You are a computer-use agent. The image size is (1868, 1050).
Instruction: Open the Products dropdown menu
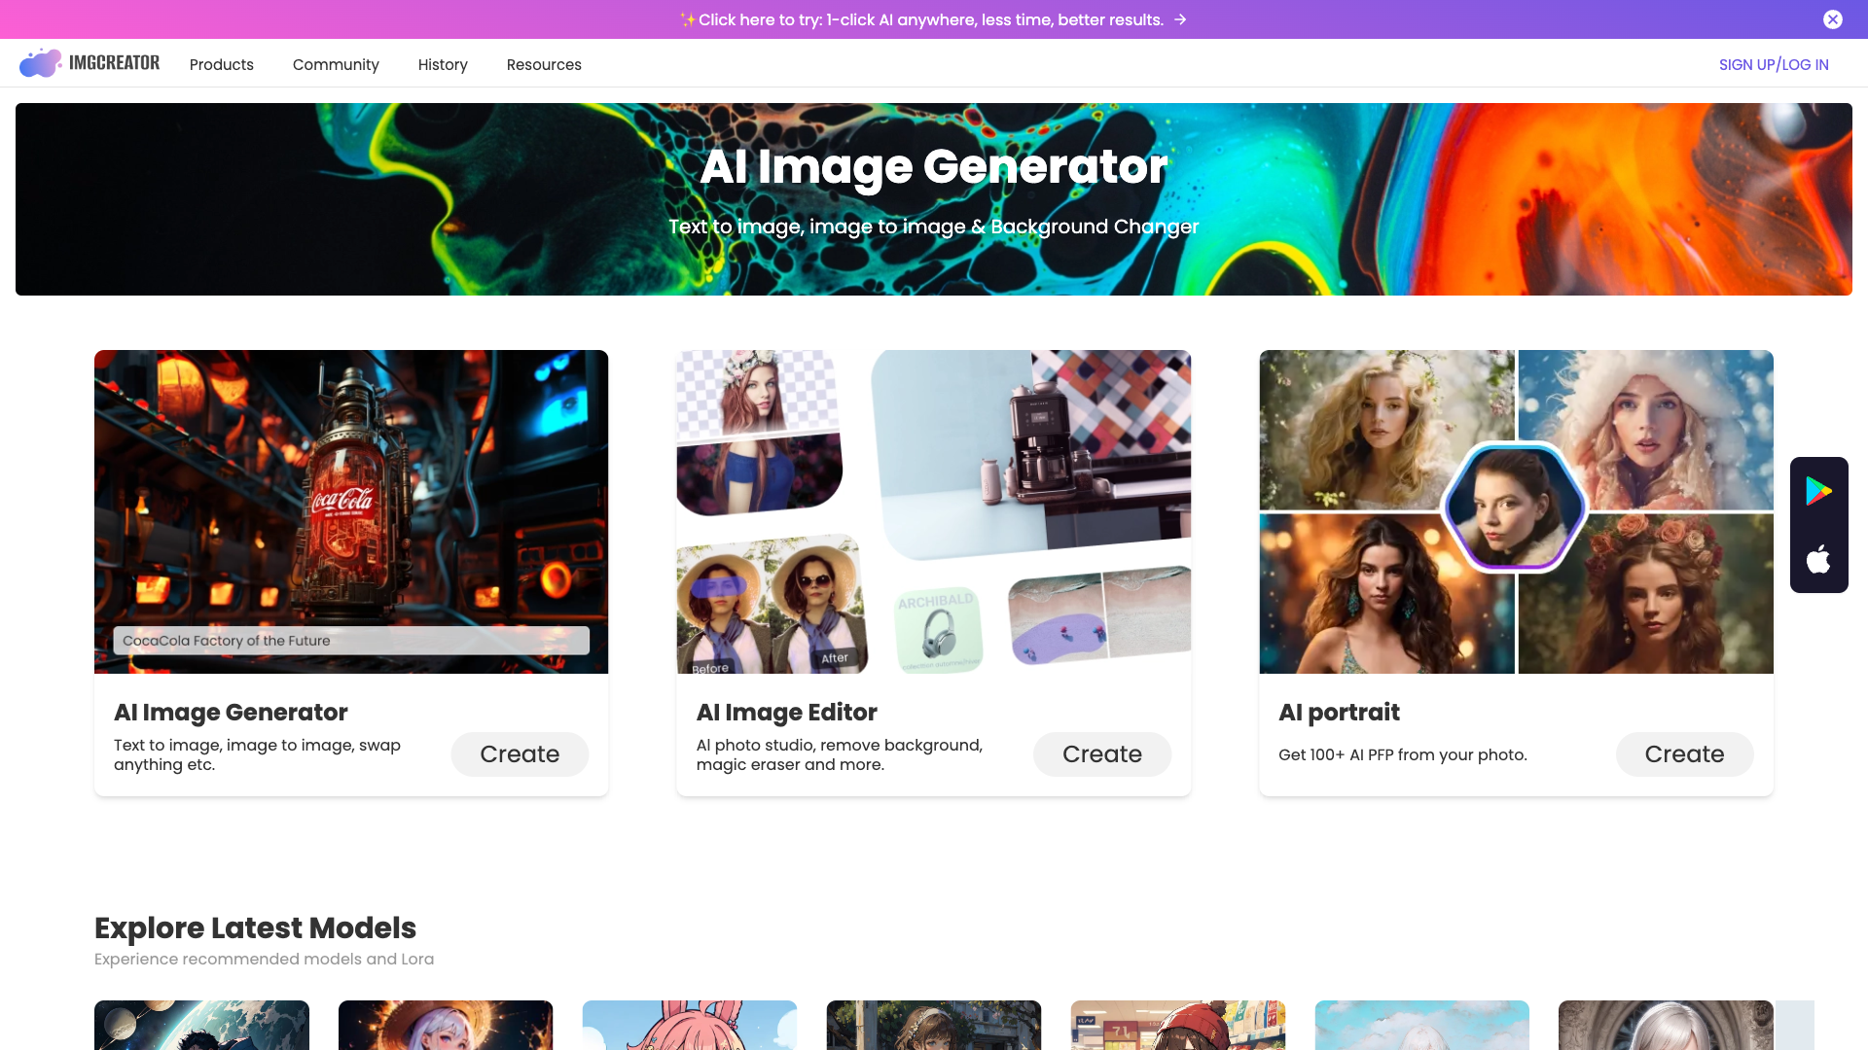(x=221, y=63)
